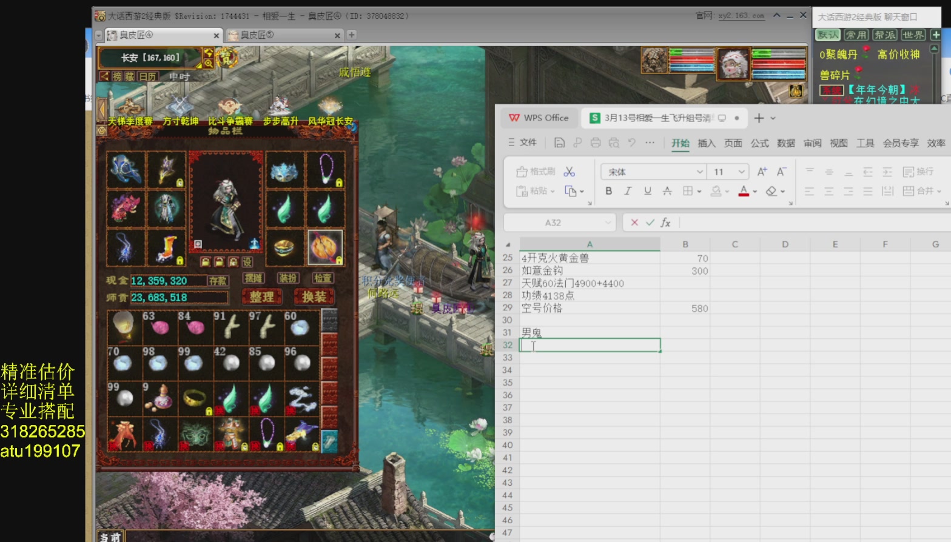This screenshot has height=542, width=951.
Task: Click the 检查 inspect button
Action: tap(323, 278)
